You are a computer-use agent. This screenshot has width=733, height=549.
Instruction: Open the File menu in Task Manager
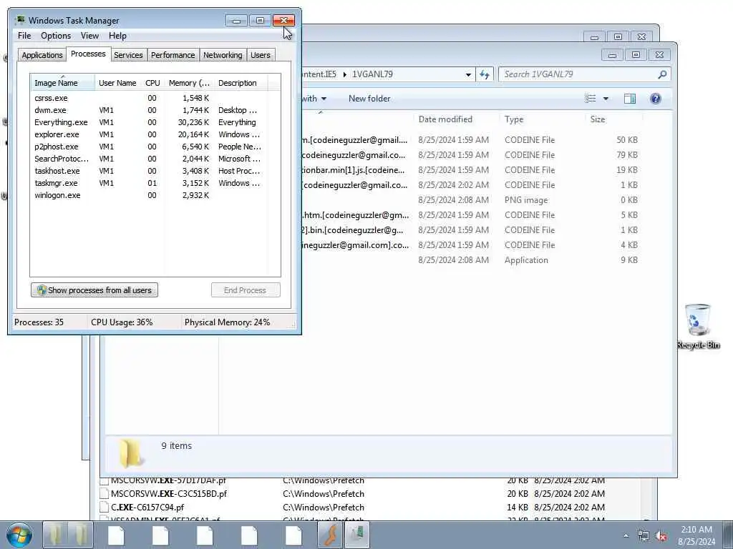24,36
